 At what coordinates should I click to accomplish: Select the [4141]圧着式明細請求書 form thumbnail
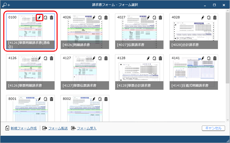pos(194,72)
